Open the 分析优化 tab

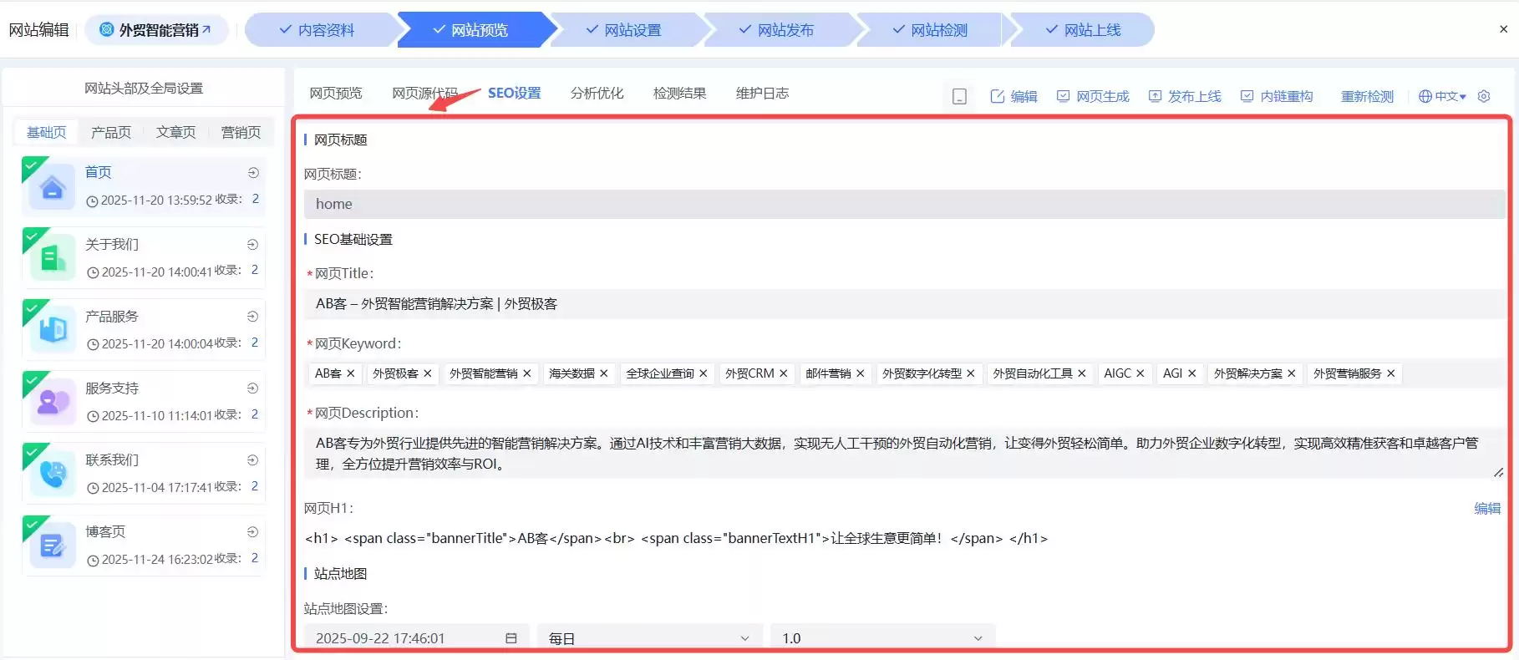point(597,94)
